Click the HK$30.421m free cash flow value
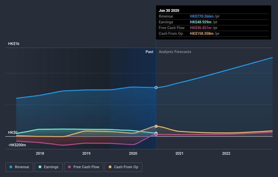Image resolution: width=278 pixels, height=177 pixels. 200,28
